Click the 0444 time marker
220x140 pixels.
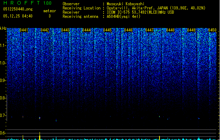(86, 30)
